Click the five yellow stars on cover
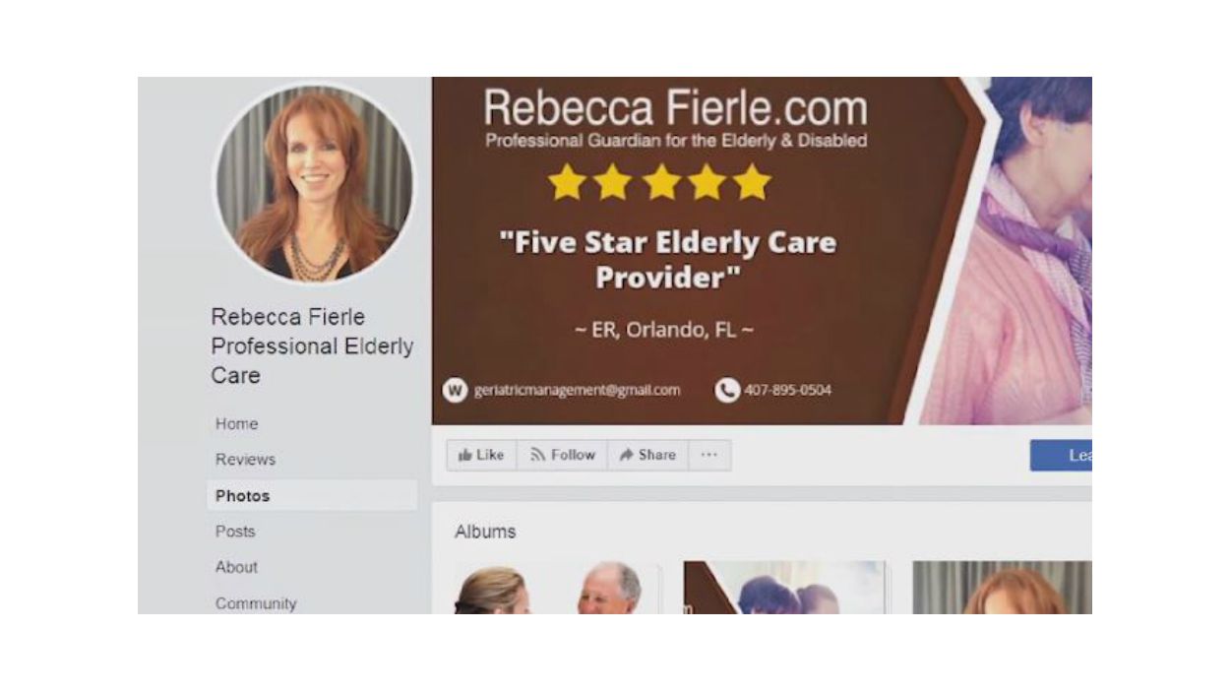This screenshot has height=692, width=1230. 659,183
